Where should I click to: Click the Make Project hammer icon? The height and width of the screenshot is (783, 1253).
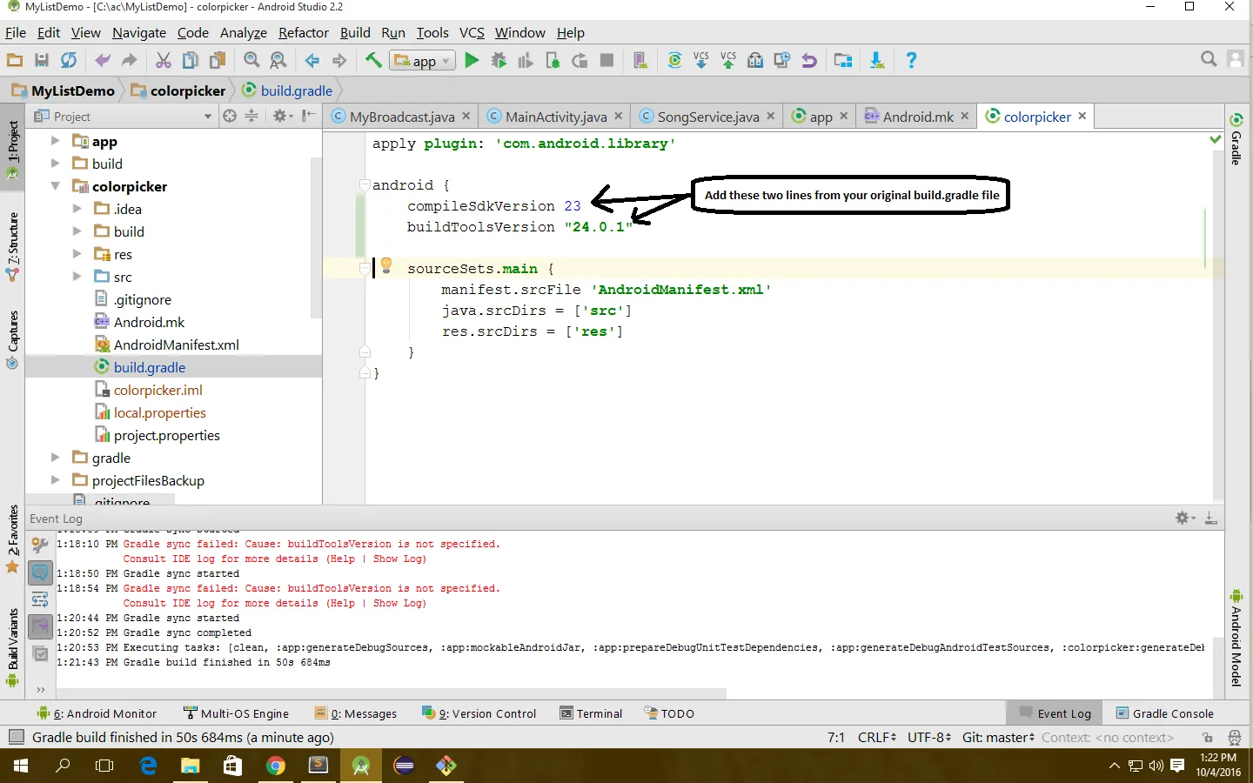tap(372, 60)
